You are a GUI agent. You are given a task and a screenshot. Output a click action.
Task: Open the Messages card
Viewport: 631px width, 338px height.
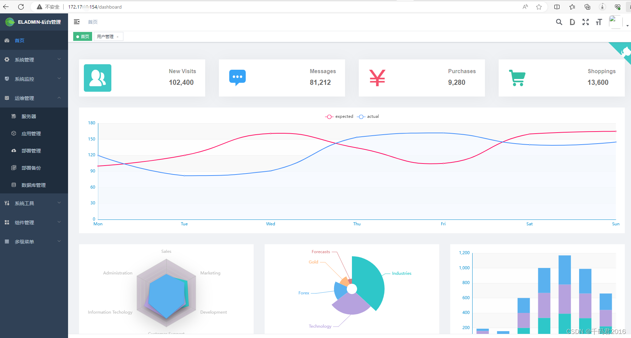(282, 78)
